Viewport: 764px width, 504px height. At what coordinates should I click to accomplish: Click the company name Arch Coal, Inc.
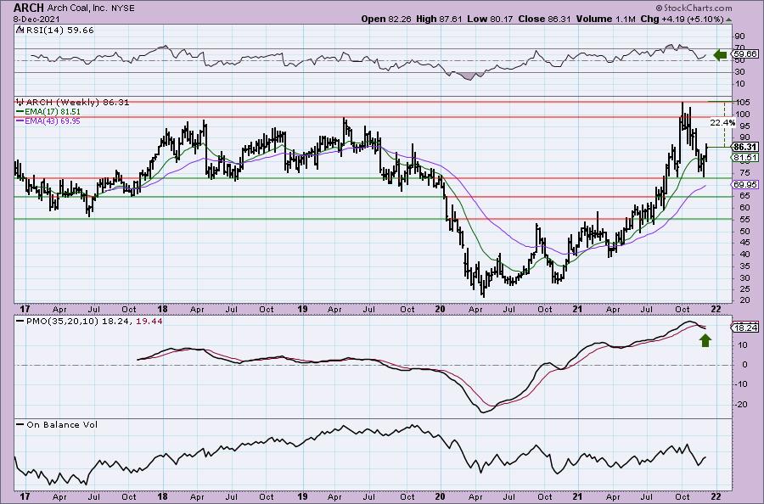point(76,8)
